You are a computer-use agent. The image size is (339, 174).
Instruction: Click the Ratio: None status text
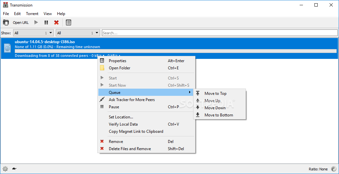pos(318,169)
